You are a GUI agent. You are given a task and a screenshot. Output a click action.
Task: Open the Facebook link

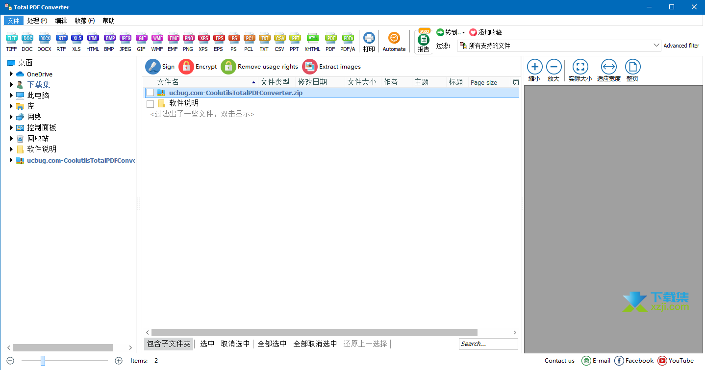[634, 361]
